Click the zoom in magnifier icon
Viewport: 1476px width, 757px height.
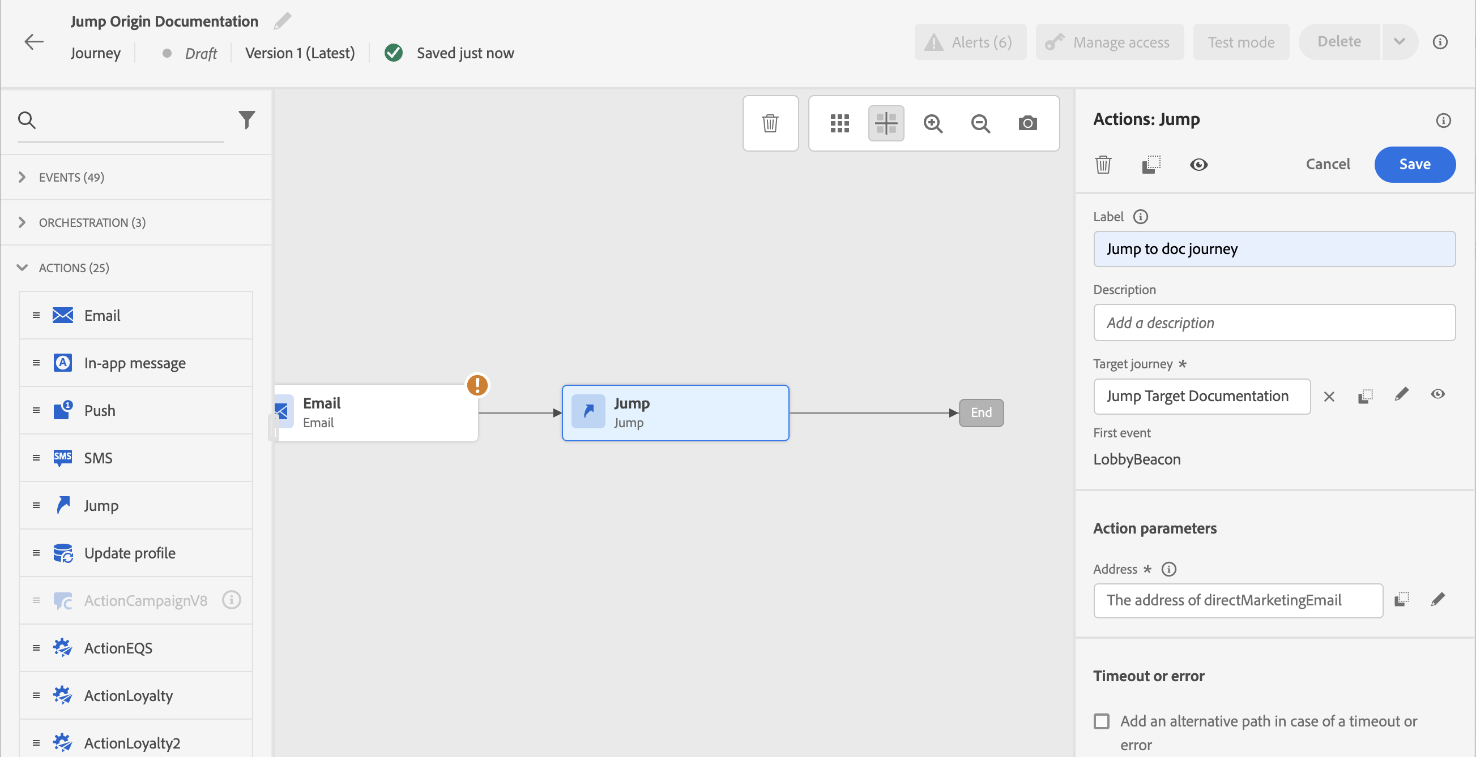pos(933,123)
